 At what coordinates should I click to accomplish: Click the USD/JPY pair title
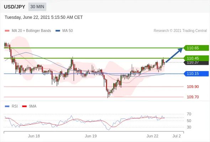pos(15,7)
